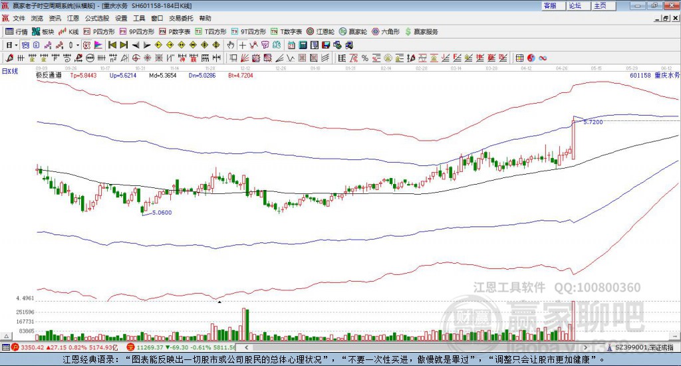Open the T四方形 tool
The image size is (681, 366).
[x=211, y=32]
